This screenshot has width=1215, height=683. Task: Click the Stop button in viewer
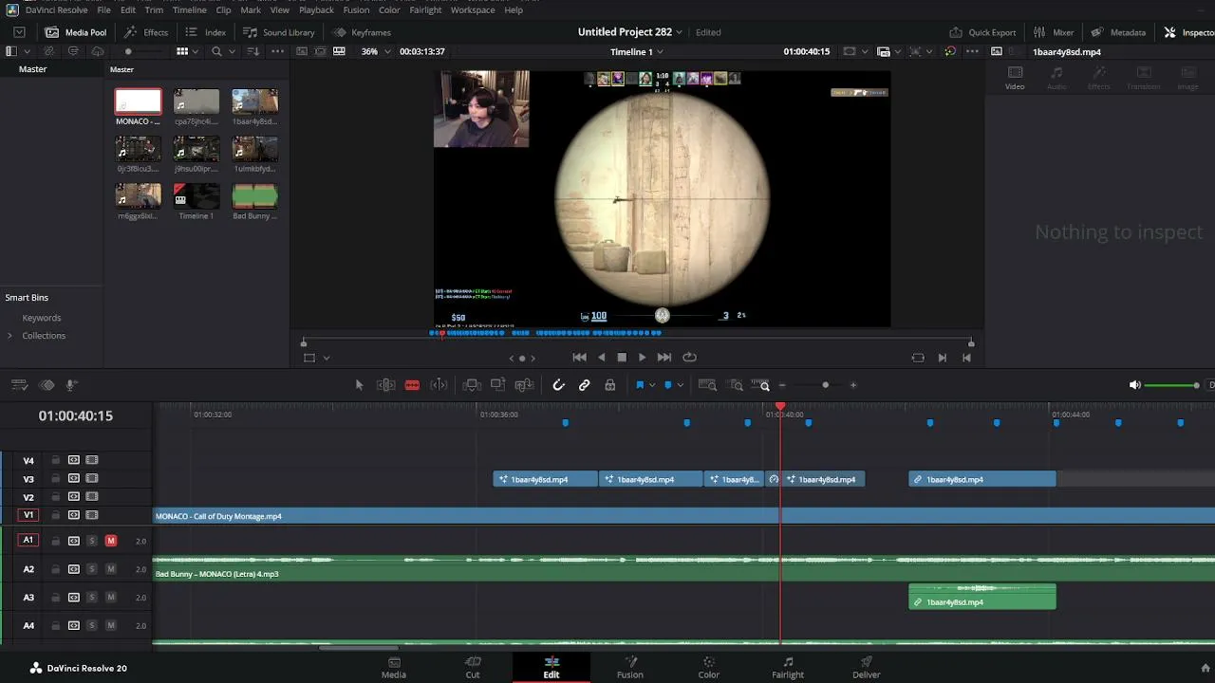622,358
